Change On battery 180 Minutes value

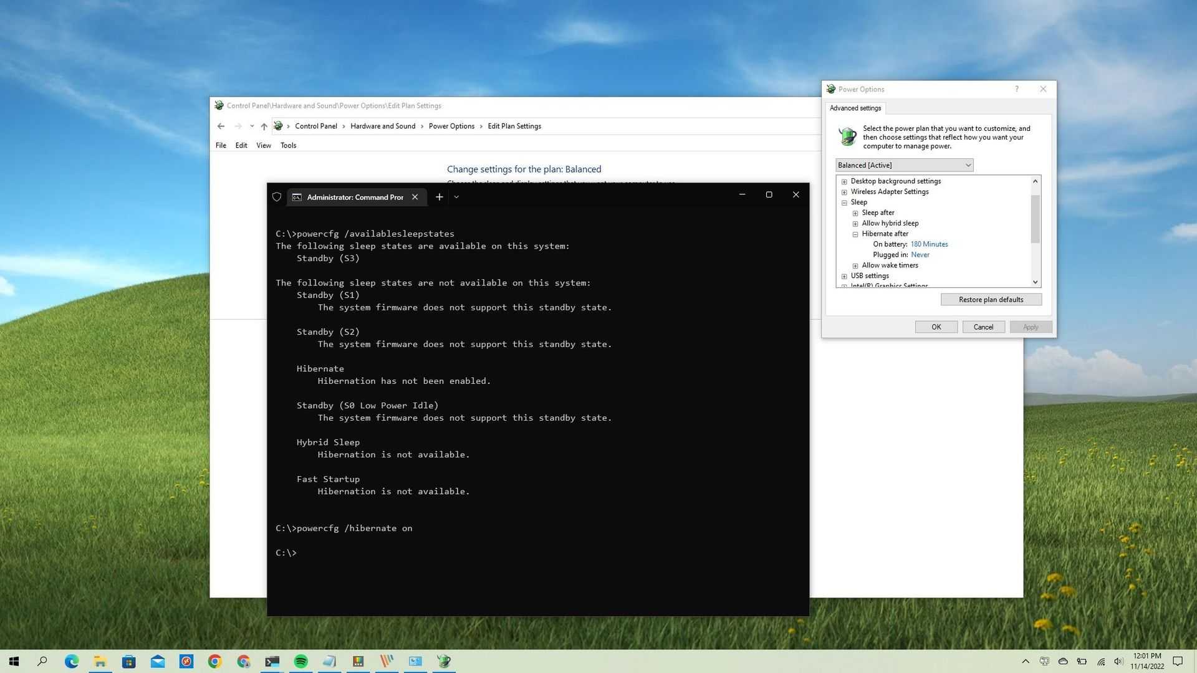click(929, 244)
